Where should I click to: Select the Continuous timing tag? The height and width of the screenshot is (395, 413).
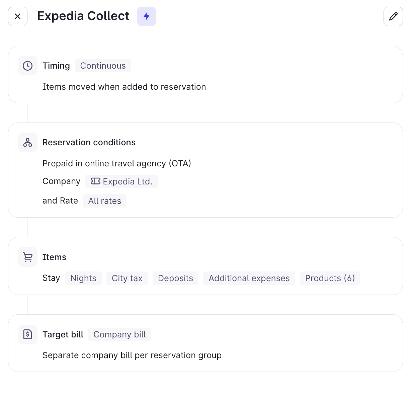[103, 66]
